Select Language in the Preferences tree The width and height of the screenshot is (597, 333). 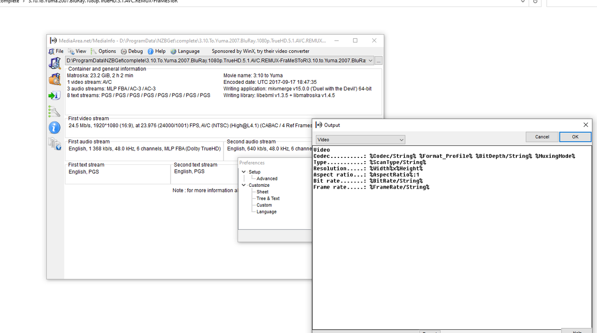tap(266, 211)
